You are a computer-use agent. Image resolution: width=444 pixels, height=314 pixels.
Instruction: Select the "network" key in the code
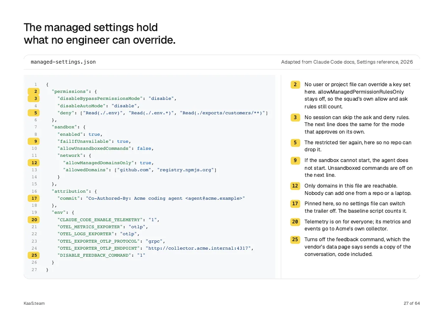click(70, 155)
